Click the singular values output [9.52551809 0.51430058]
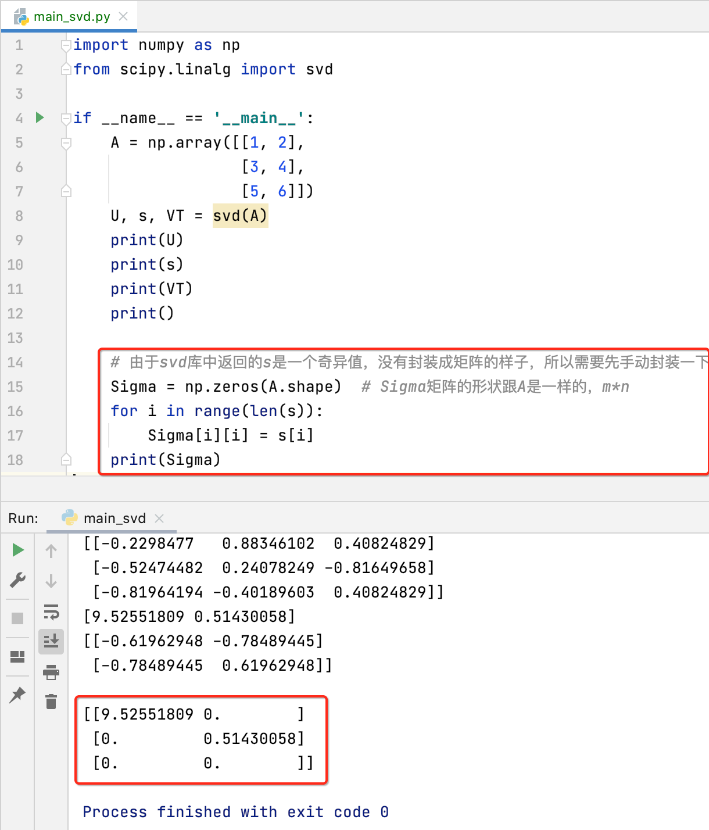The image size is (709, 830). coord(189,616)
